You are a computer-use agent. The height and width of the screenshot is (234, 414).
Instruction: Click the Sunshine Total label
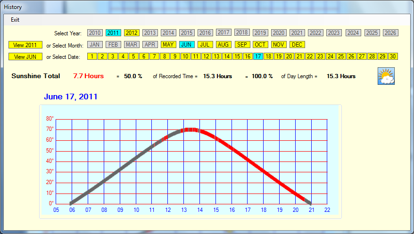36,76
